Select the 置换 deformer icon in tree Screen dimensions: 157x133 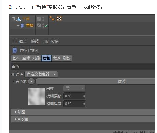[22, 26]
